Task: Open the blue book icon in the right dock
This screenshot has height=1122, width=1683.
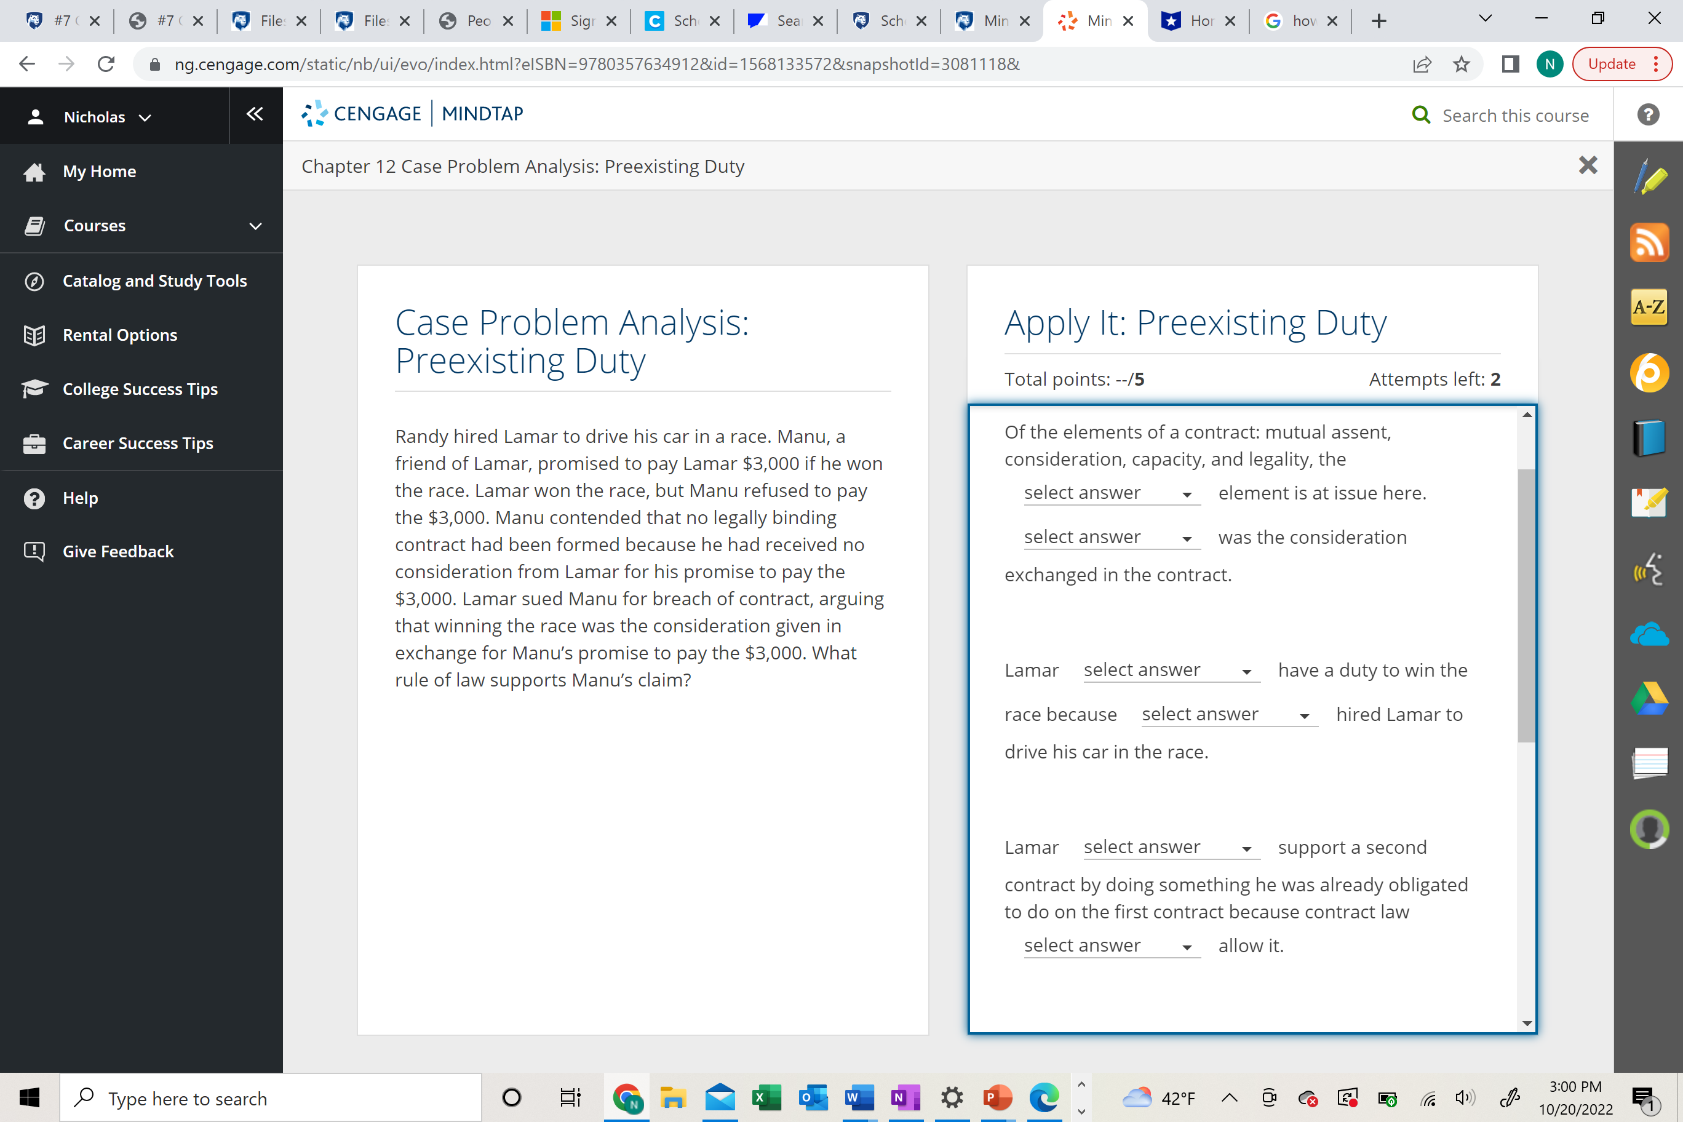Action: coord(1649,438)
